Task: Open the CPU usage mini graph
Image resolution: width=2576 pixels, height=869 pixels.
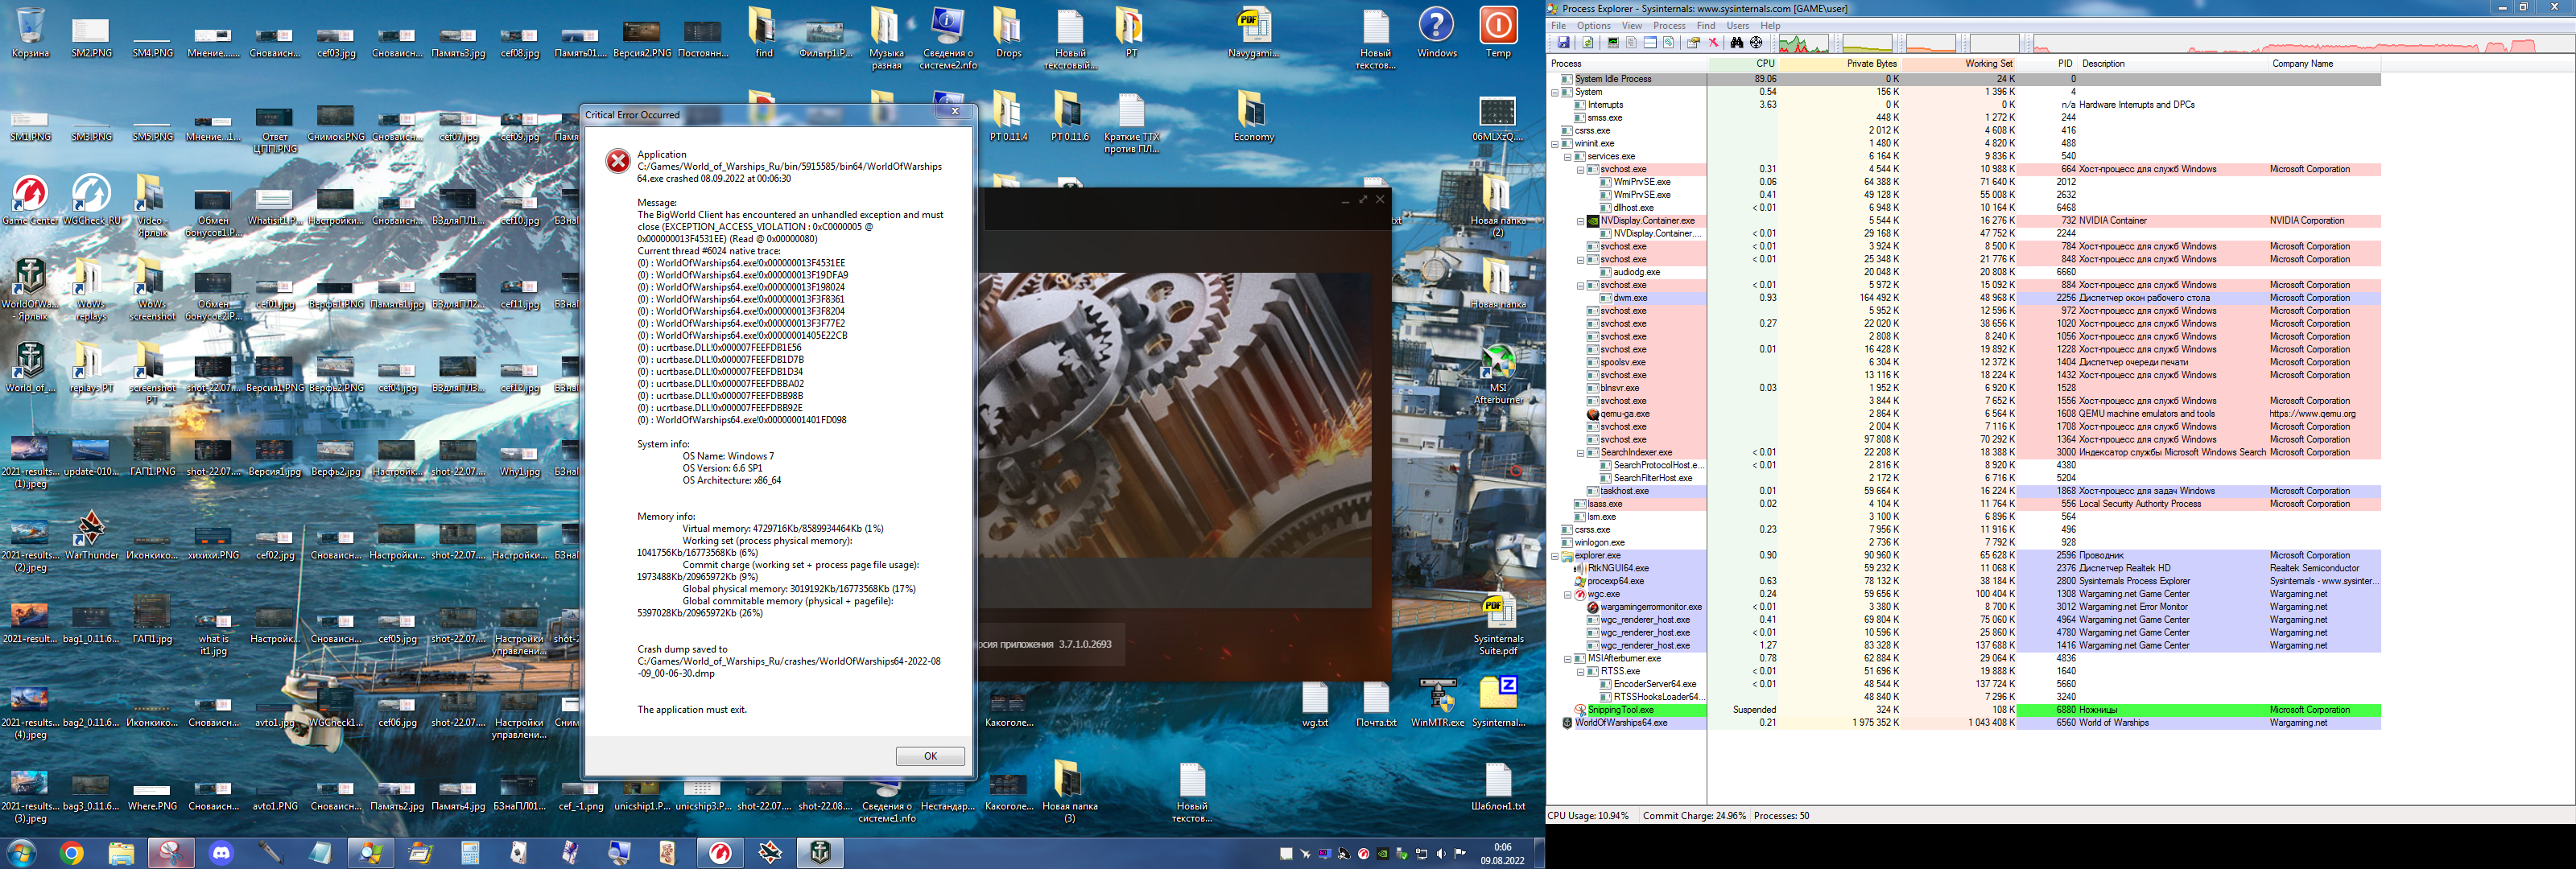Action: [1803, 43]
